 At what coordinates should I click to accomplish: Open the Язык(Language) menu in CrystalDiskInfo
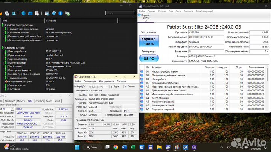coord(204,11)
